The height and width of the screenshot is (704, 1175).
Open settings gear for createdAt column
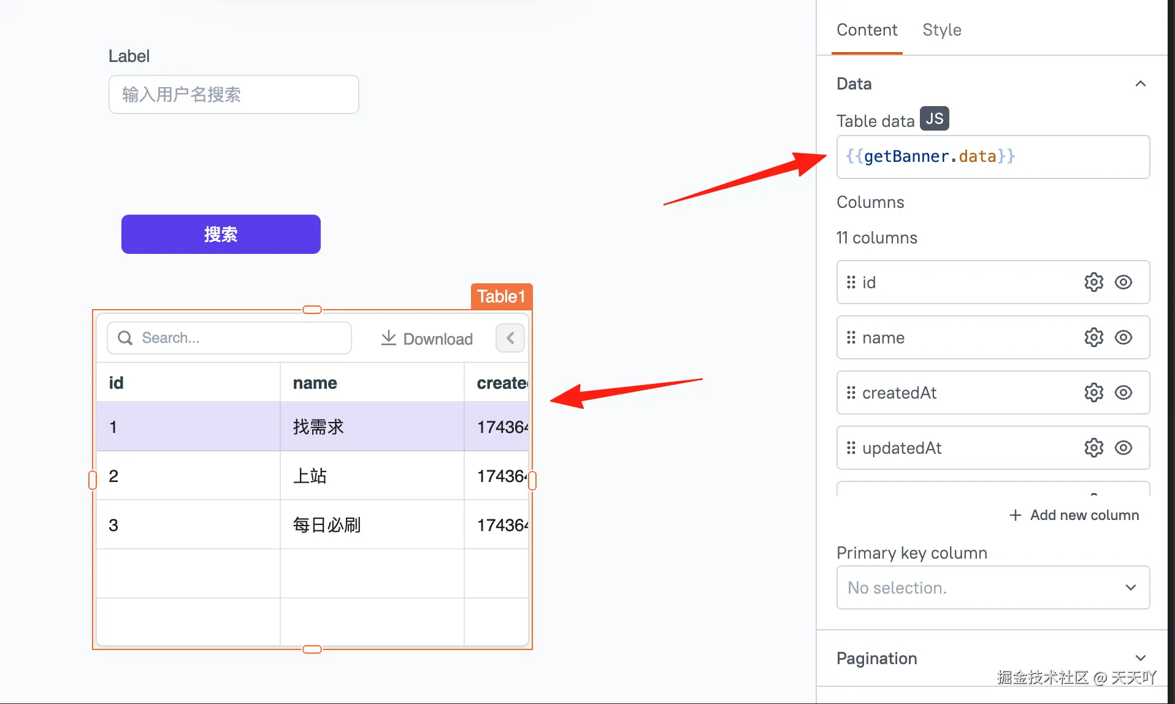[1093, 392]
